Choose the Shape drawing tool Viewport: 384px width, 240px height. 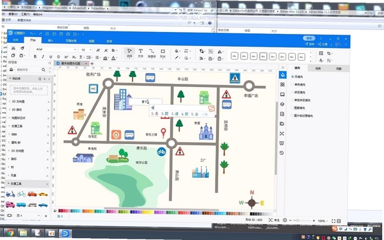163,53
